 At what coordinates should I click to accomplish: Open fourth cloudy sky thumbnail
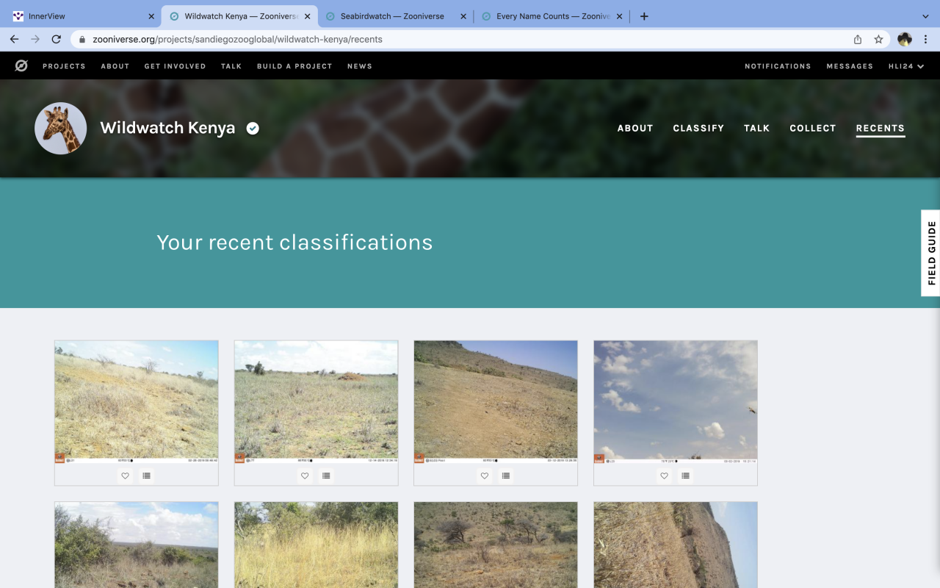[676, 401]
